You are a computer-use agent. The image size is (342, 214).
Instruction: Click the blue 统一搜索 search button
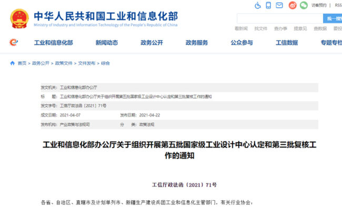tap(333, 18)
